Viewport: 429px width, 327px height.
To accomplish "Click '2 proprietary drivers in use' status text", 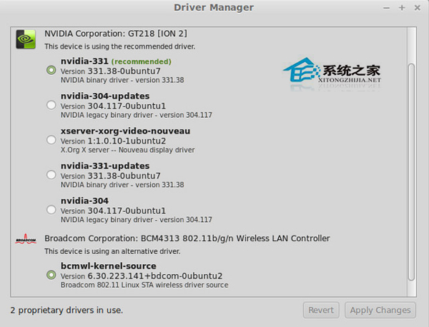I will tap(66, 311).
